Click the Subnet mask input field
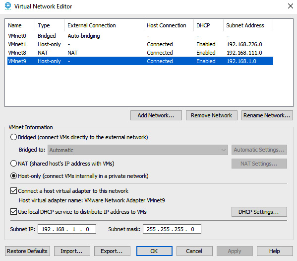The height and width of the screenshot is (261, 297). point(172,229)
